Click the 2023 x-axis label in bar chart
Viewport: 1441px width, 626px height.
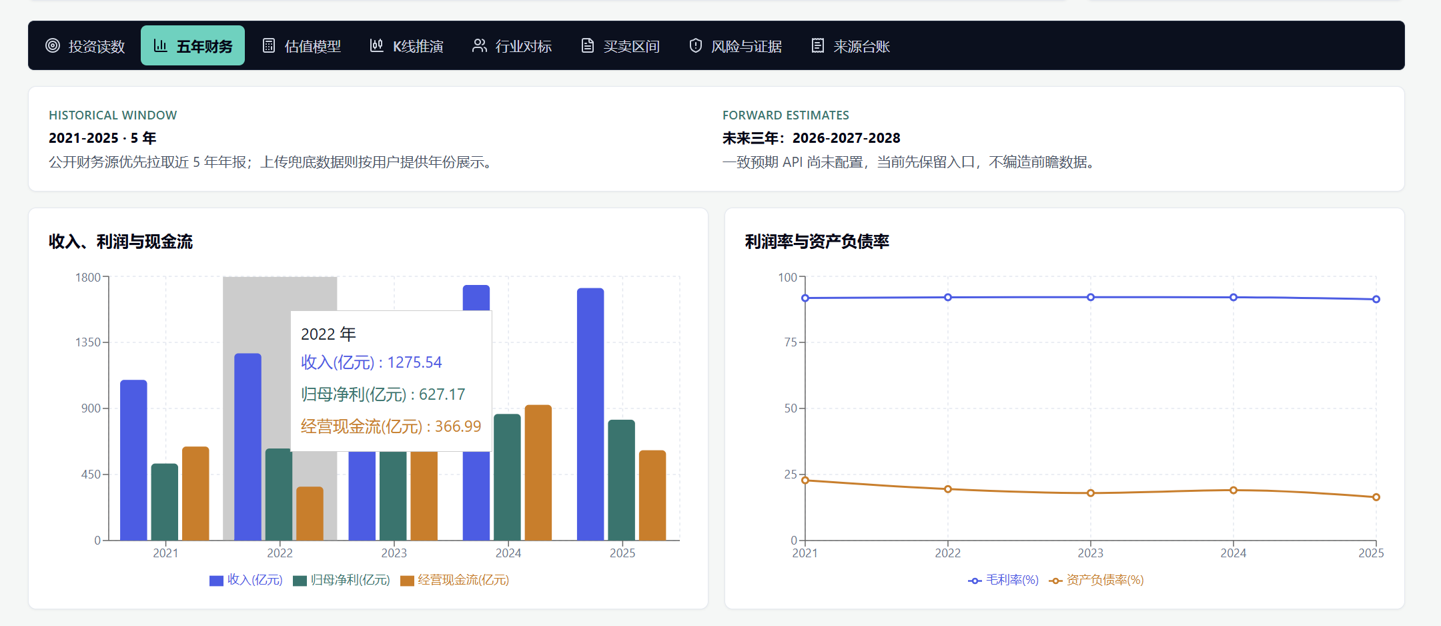[394, 553]
